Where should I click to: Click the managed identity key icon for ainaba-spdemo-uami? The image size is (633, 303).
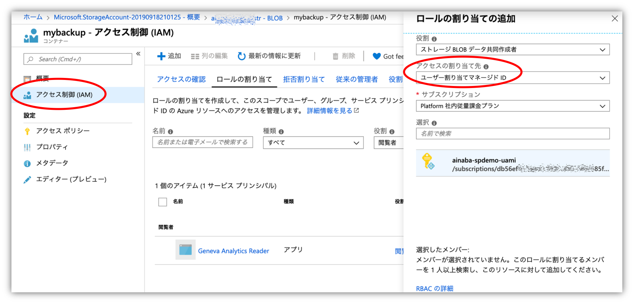point(428,161)
